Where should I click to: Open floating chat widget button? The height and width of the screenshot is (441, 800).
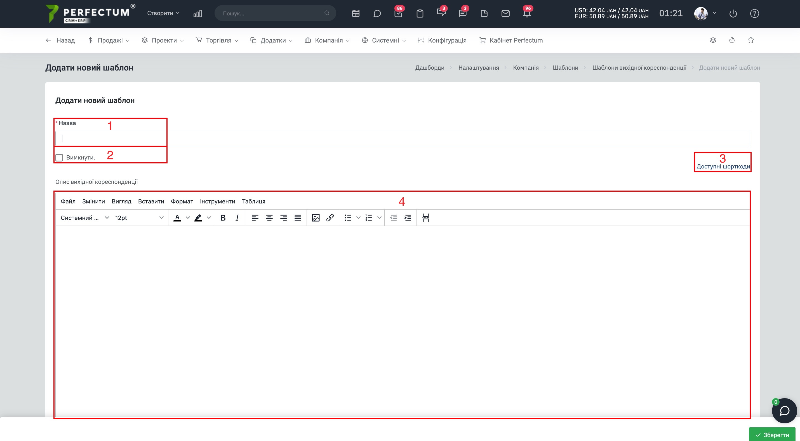tap(784, 410)
